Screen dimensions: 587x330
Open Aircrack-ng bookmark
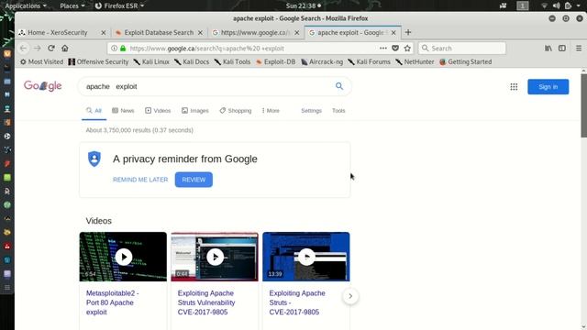click(x=322, y=61)
